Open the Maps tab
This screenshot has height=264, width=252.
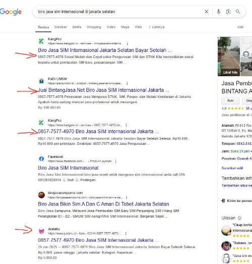pyautogui.click(x=125, y=27)
